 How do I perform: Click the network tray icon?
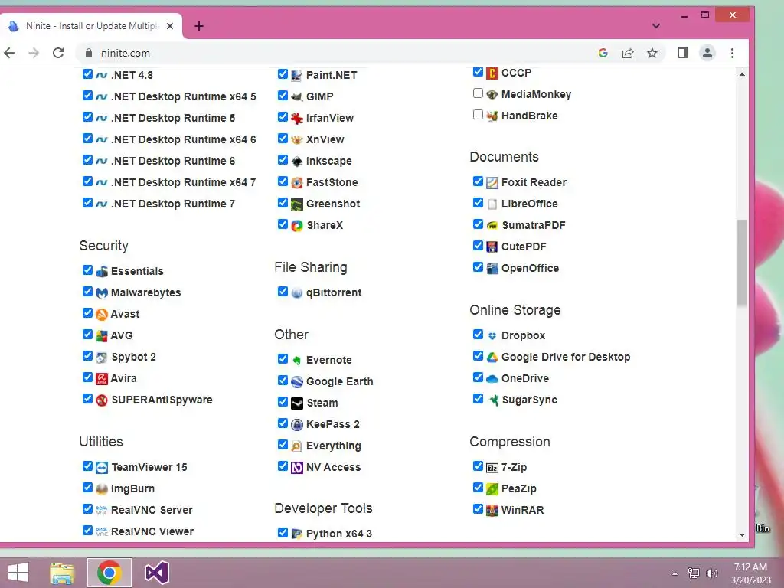point(694,573)
